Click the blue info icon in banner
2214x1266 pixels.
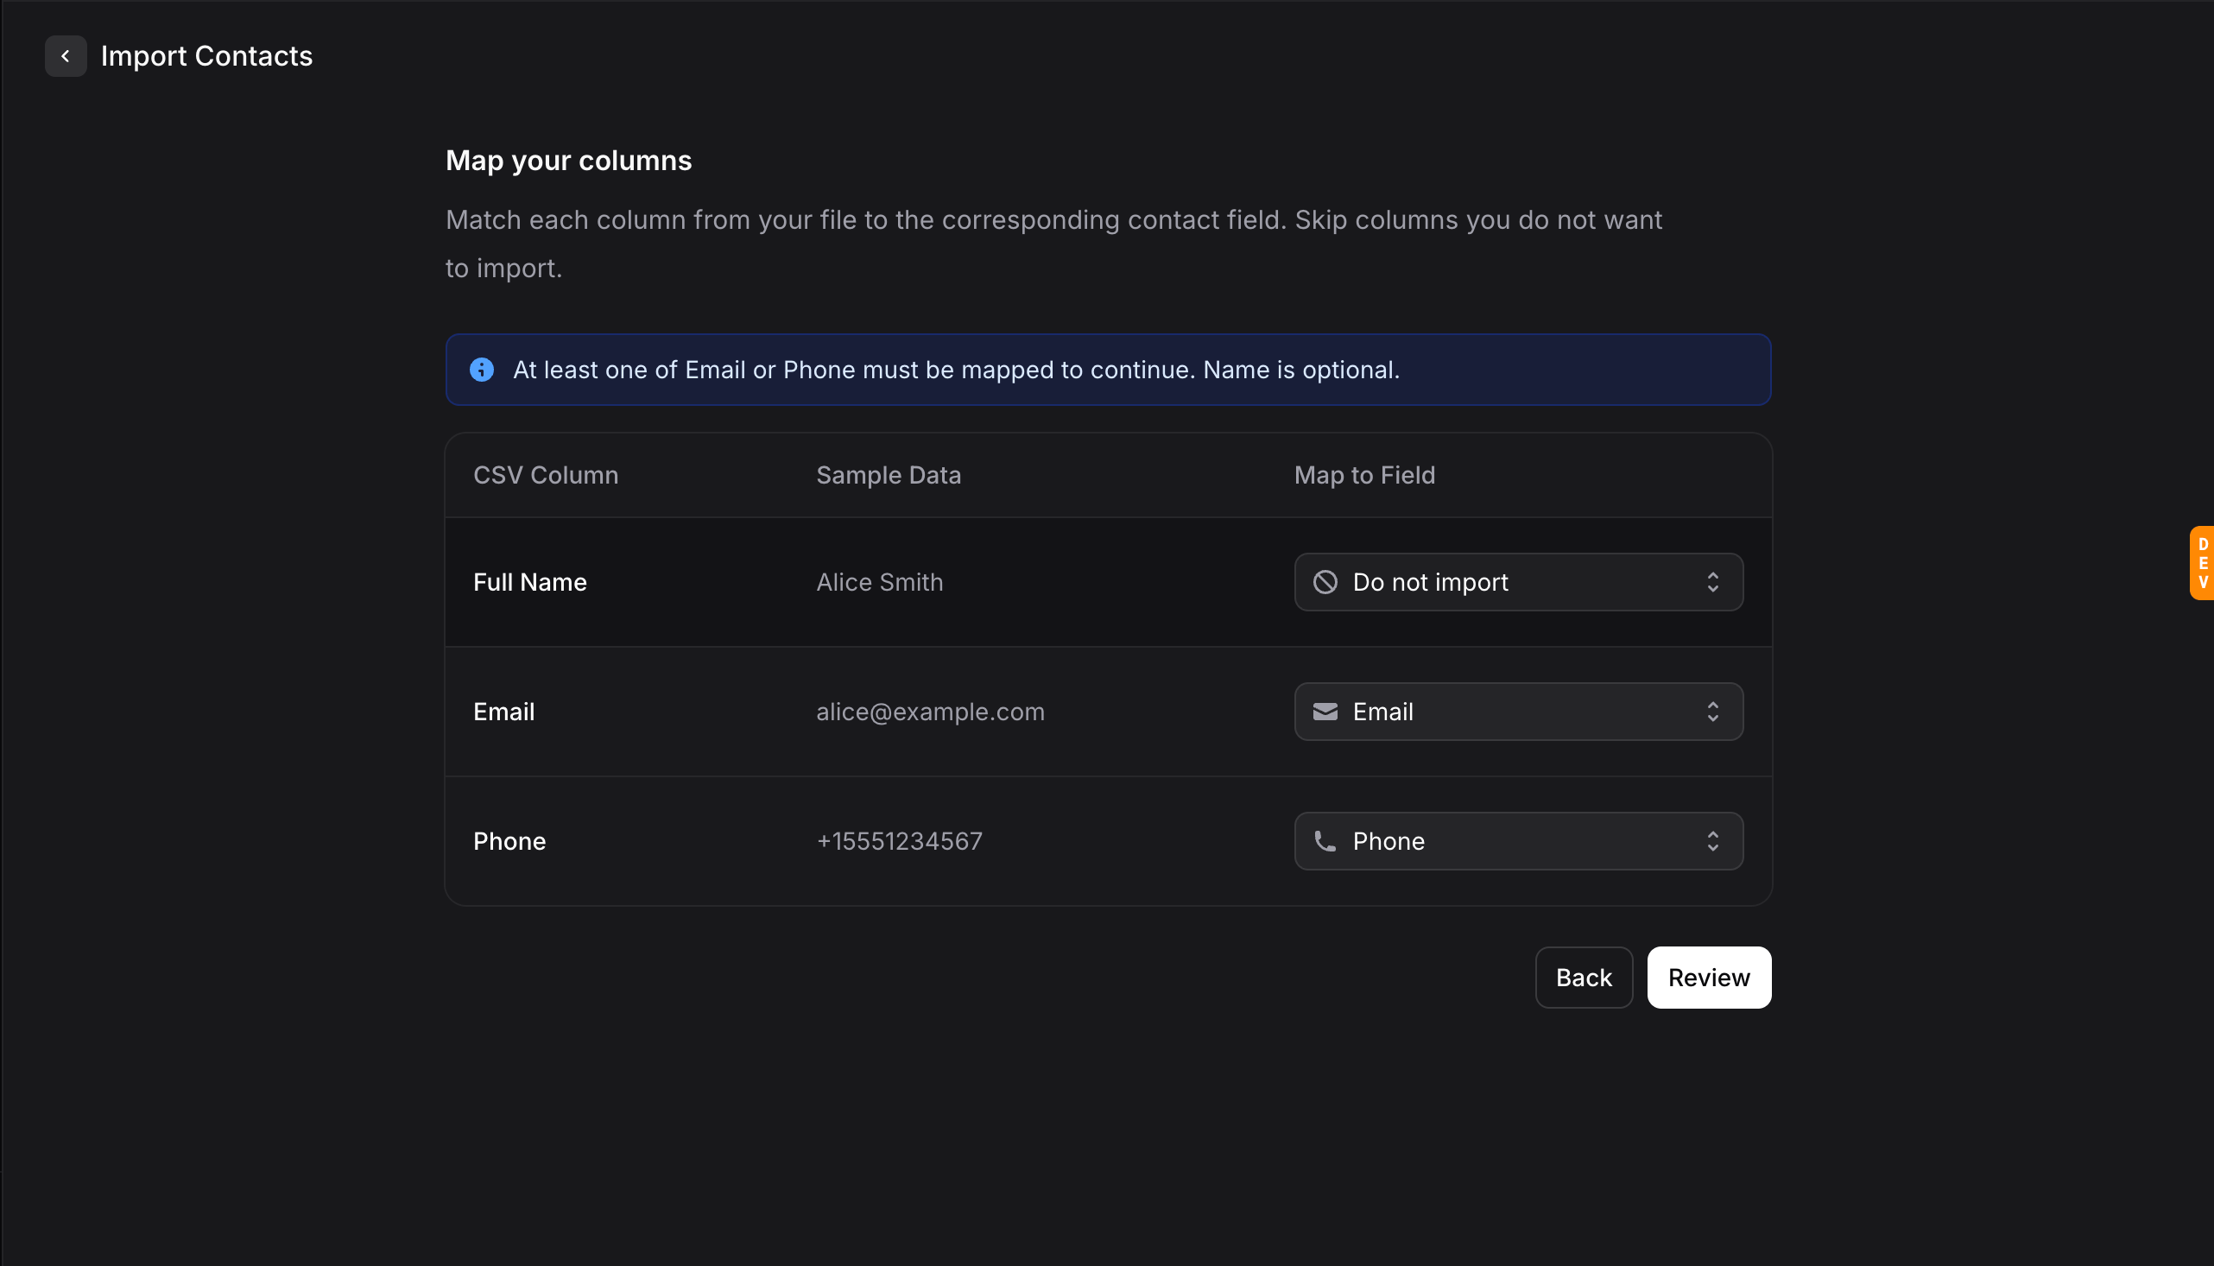click(482, 370)
